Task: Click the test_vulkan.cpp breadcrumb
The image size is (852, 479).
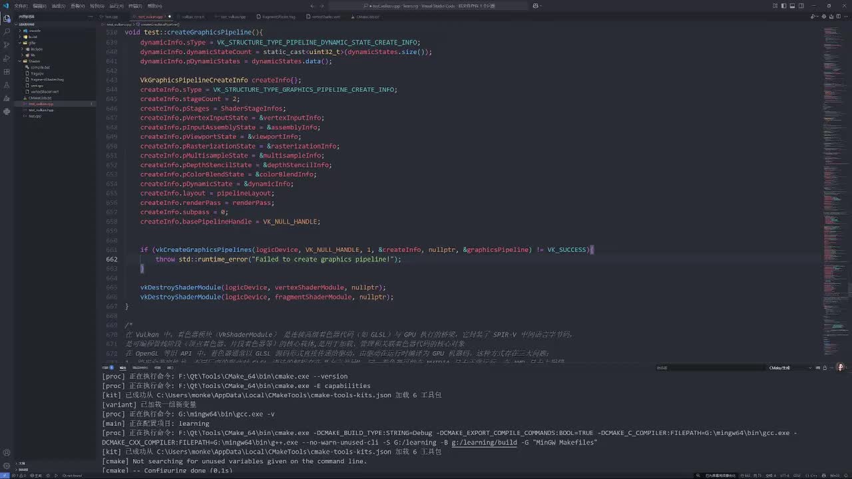Action: [119, 24]
